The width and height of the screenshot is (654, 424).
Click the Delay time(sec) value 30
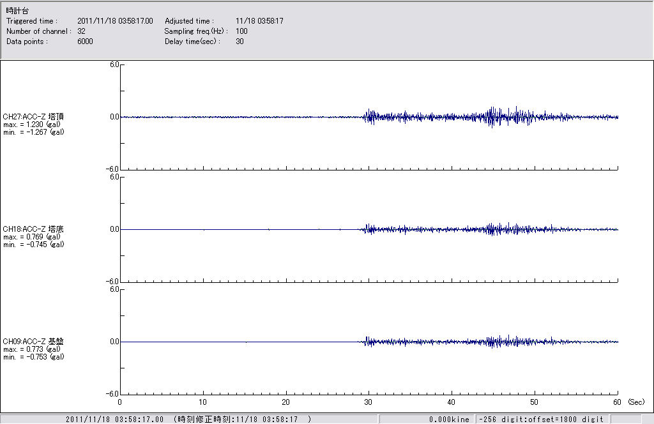click(240, 42)
